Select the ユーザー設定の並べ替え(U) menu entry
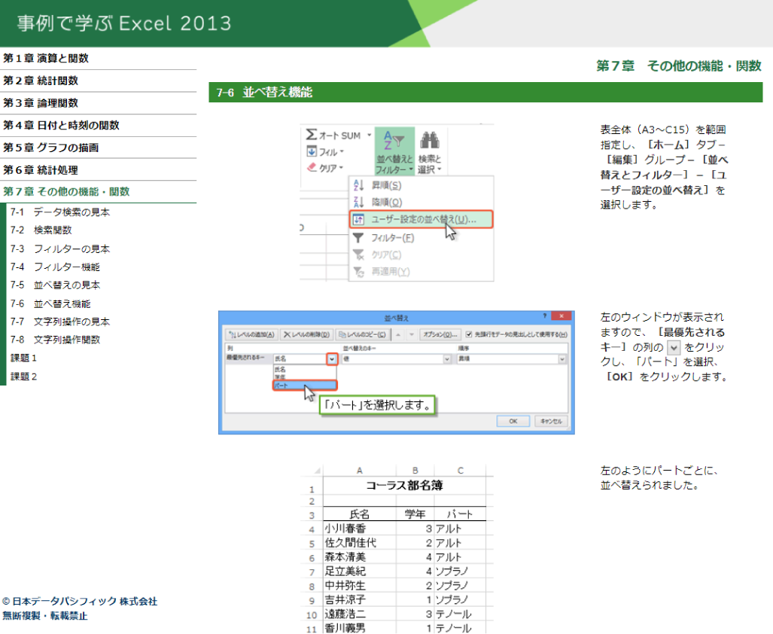Image resolution: width=773 pixels, height=634 pixels. click(421, 219)
